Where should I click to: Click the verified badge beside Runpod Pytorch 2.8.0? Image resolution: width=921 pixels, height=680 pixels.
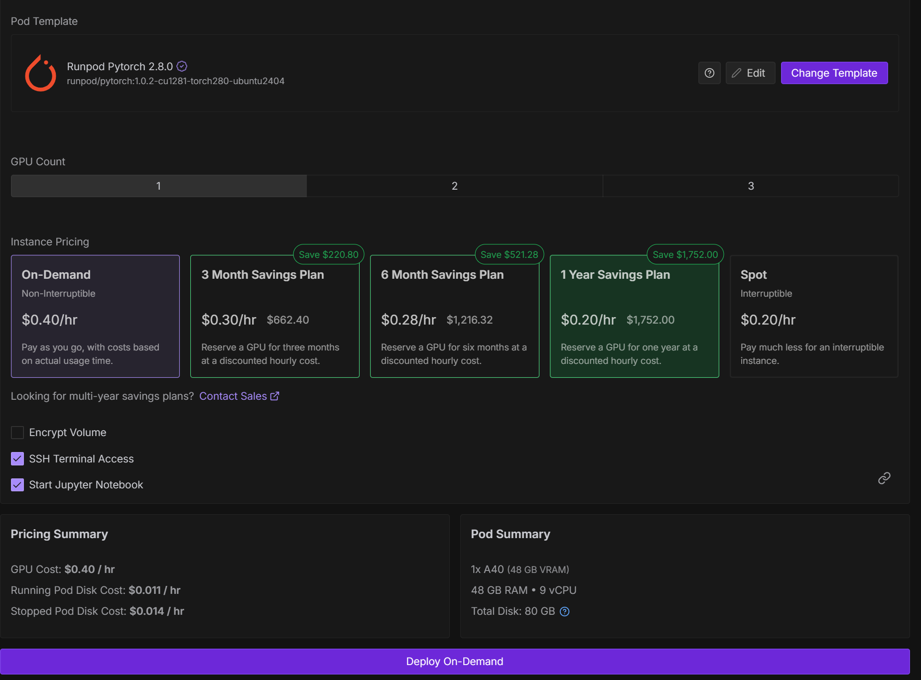[182, 66]
